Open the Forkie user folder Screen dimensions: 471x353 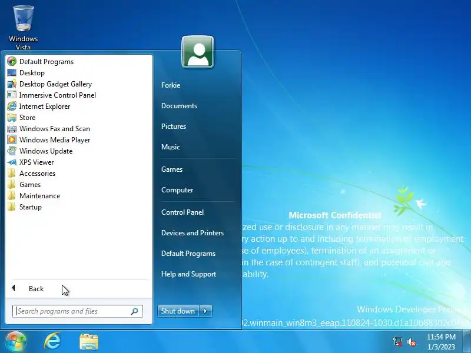click(x=171, y=85)
